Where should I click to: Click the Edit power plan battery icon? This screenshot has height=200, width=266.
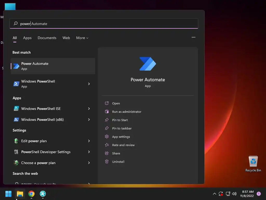click(x=16, y=141)
